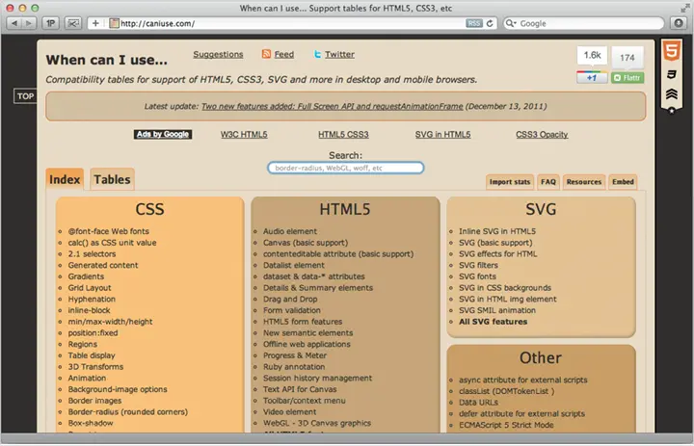The height and width of the screenshot is (446, 694).
Task: Open the HTML5 section heading
Action: pos(345,209)
